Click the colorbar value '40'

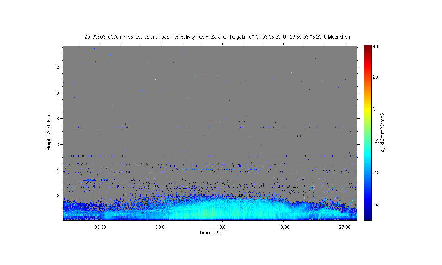click(375, 47)
